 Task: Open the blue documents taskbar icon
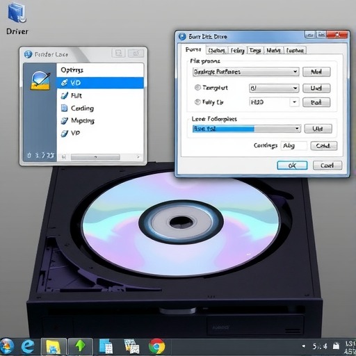coord(106,347)
